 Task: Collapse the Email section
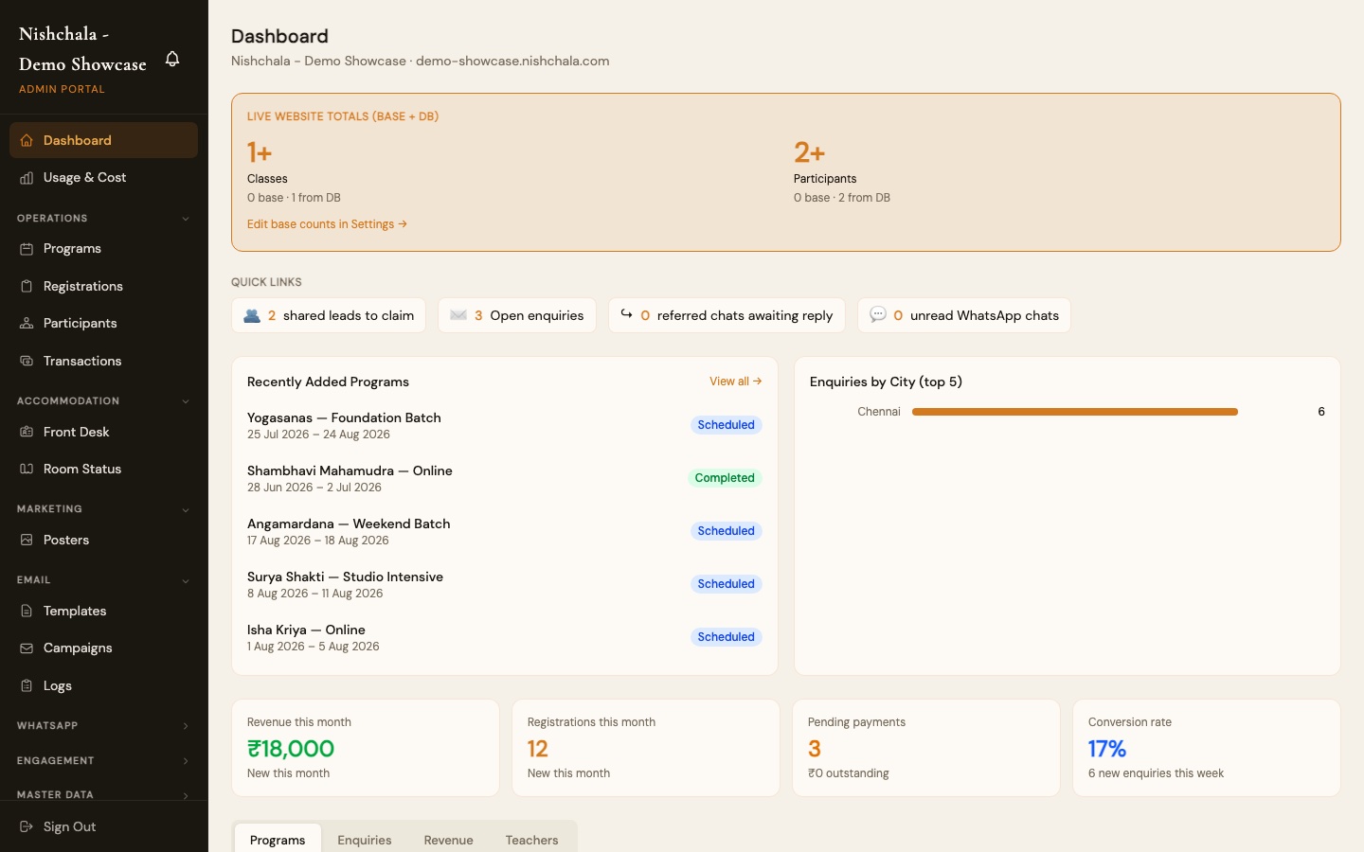186,580
